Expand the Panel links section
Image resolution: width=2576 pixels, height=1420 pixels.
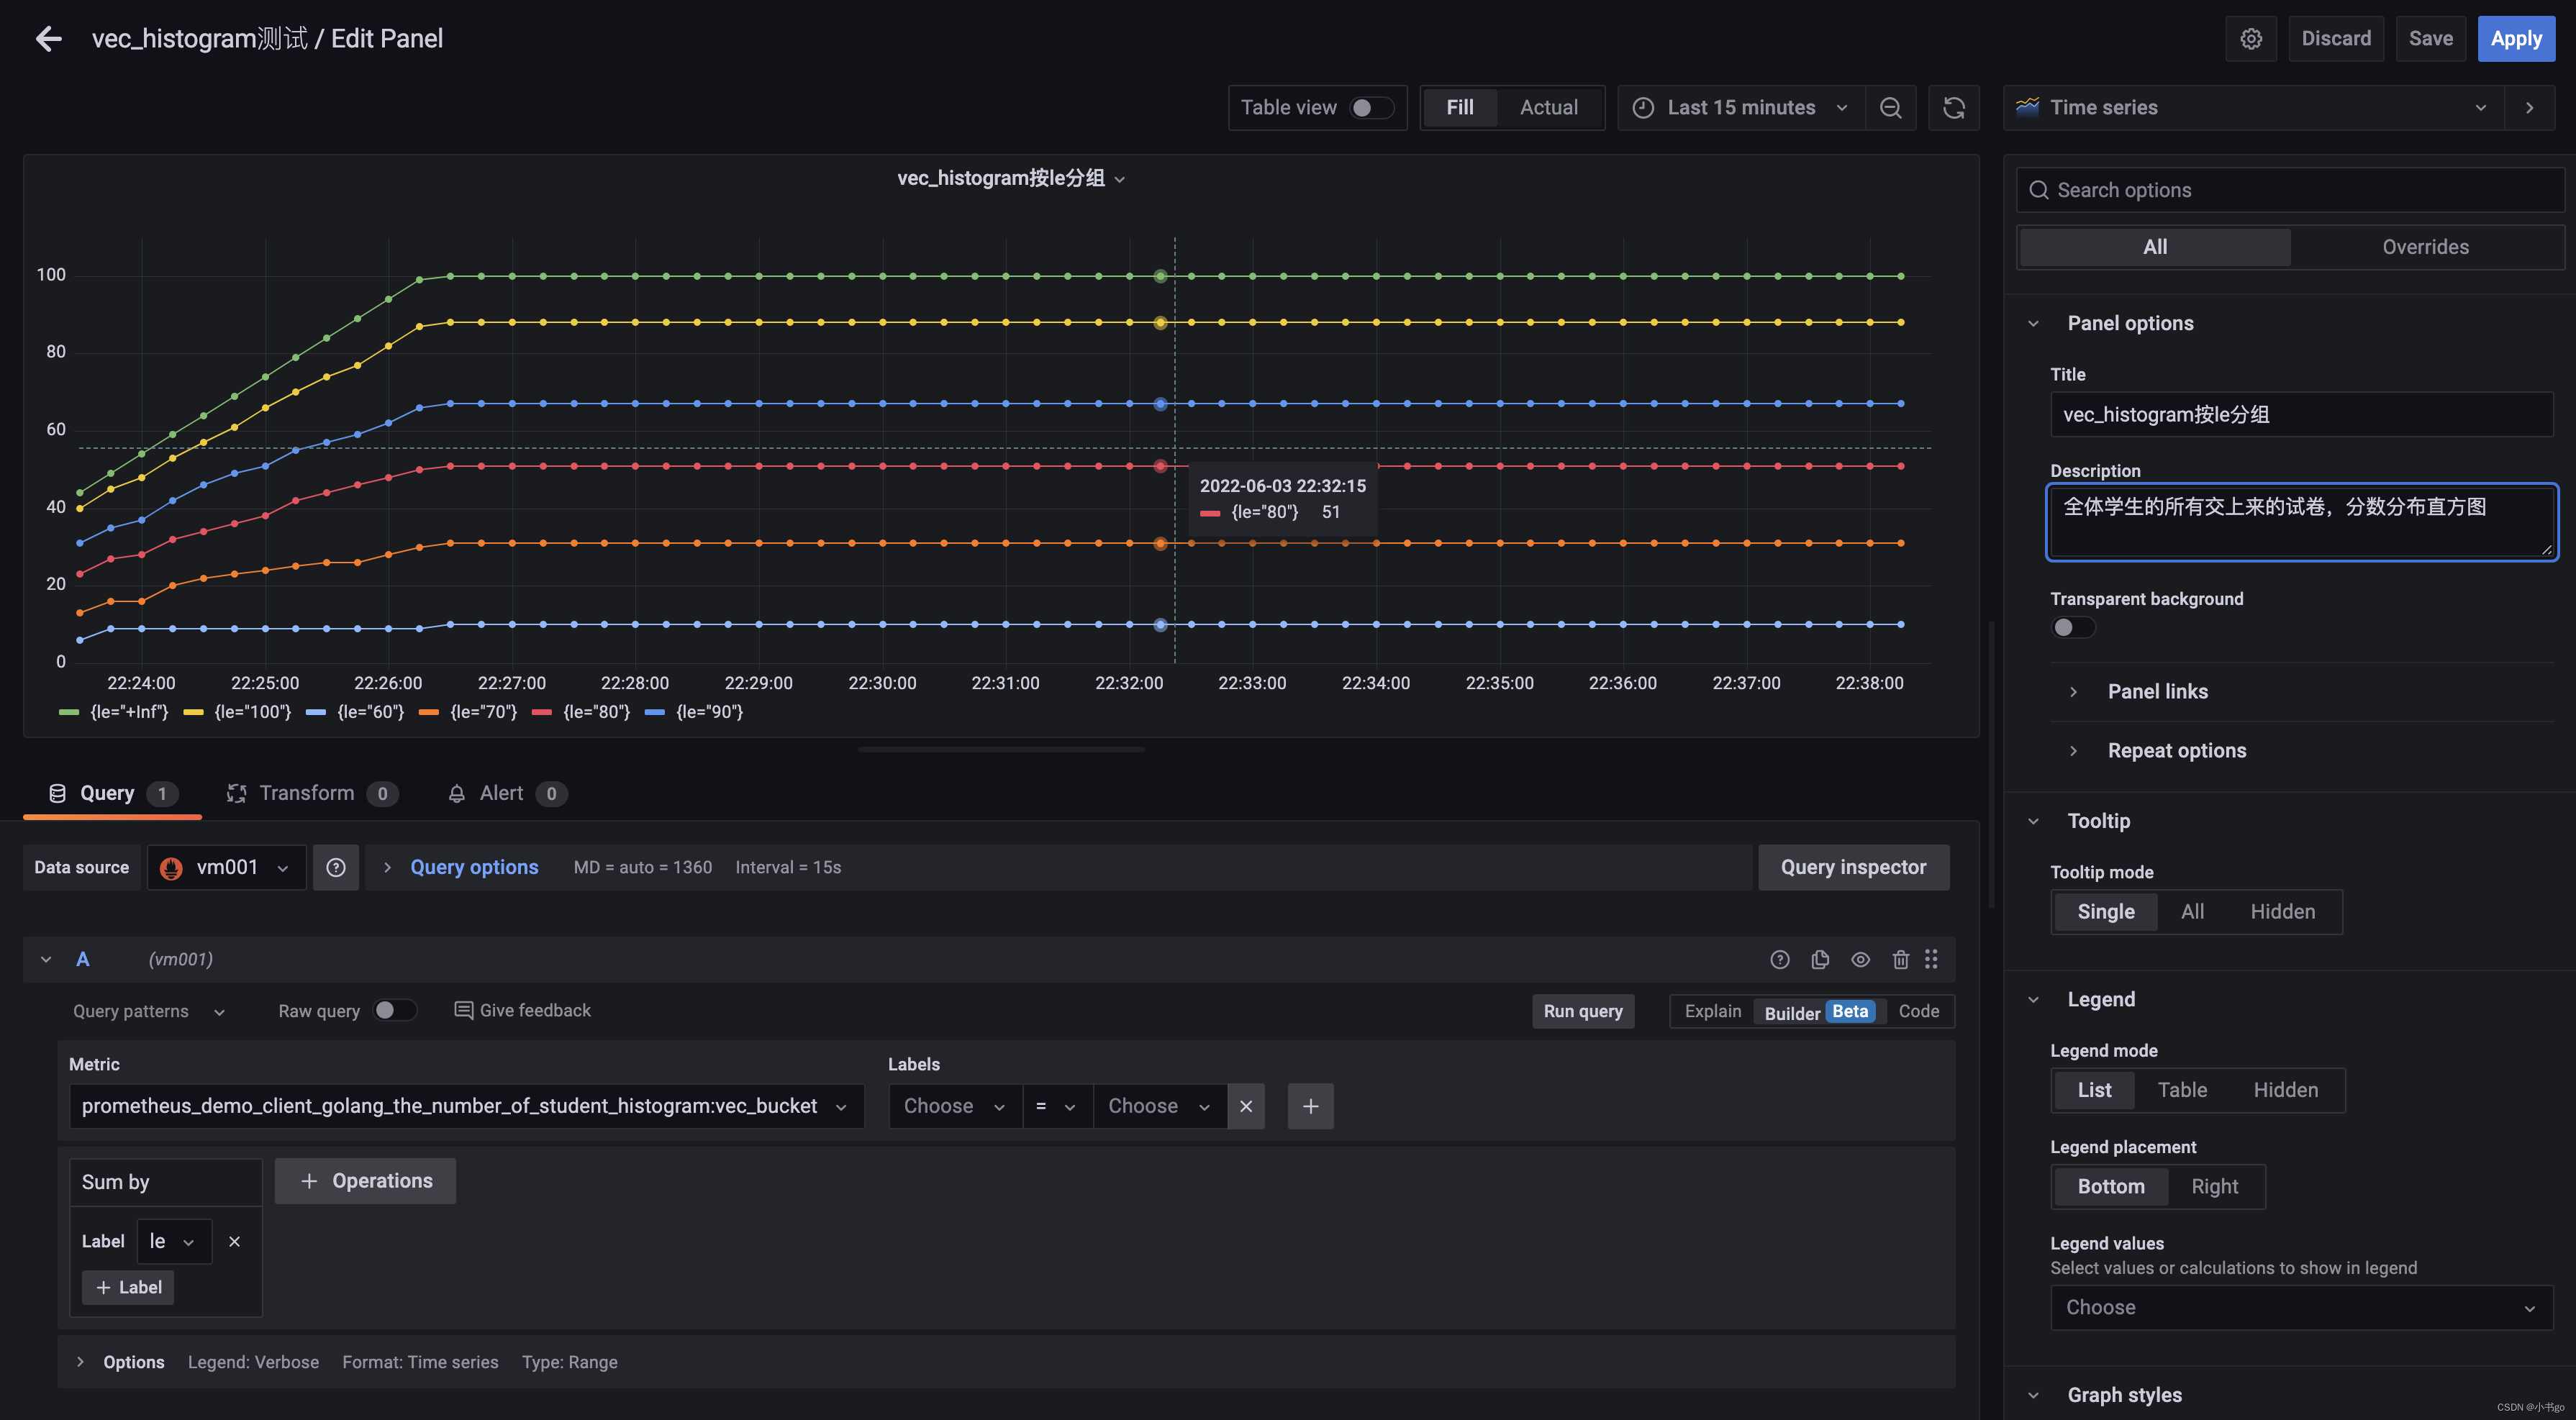tap(2157, 691)
